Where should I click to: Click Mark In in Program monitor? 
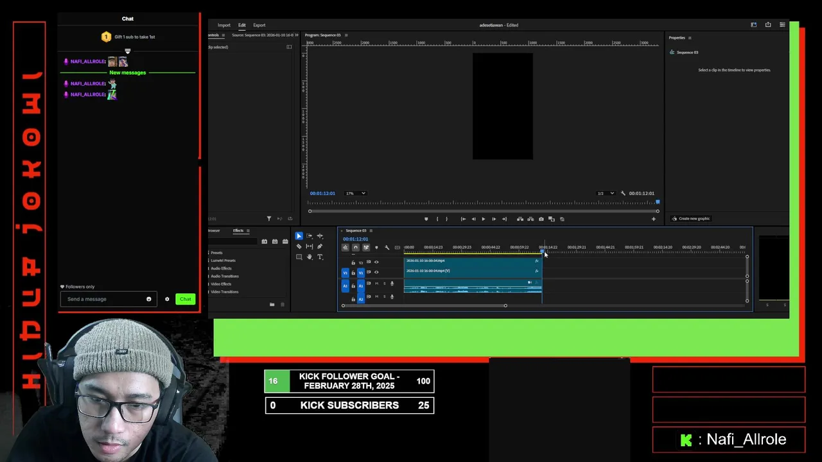tap(437, 219)
